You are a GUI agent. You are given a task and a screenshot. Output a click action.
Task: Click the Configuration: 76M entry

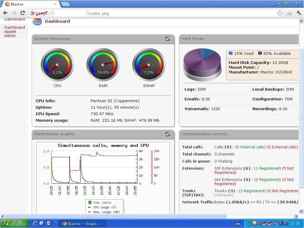(272, 99)
